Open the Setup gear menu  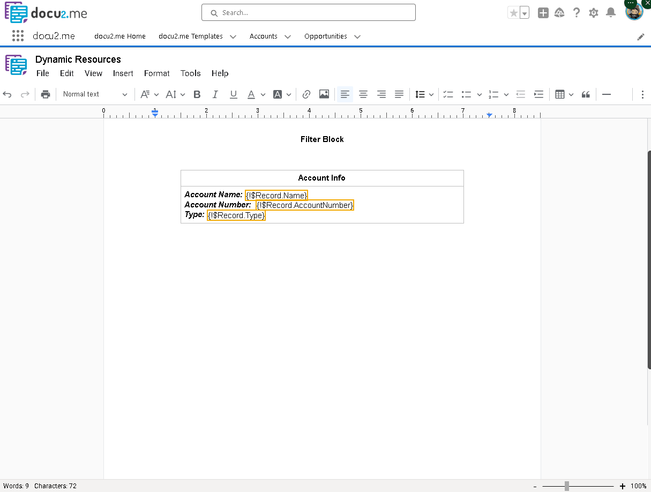594,13
